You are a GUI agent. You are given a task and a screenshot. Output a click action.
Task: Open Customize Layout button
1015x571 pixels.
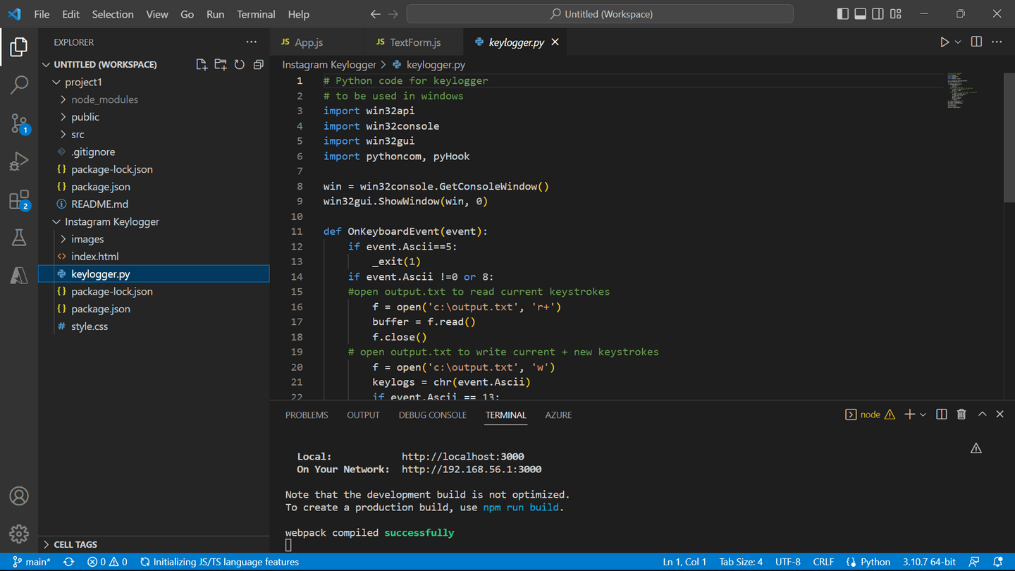pyautogui.click(x=896, y=14)
